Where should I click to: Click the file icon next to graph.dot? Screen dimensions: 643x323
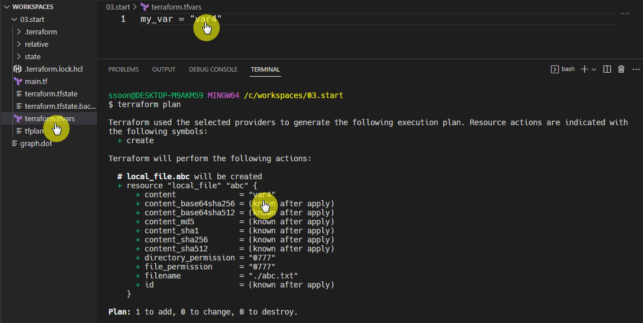coord(15,143)
